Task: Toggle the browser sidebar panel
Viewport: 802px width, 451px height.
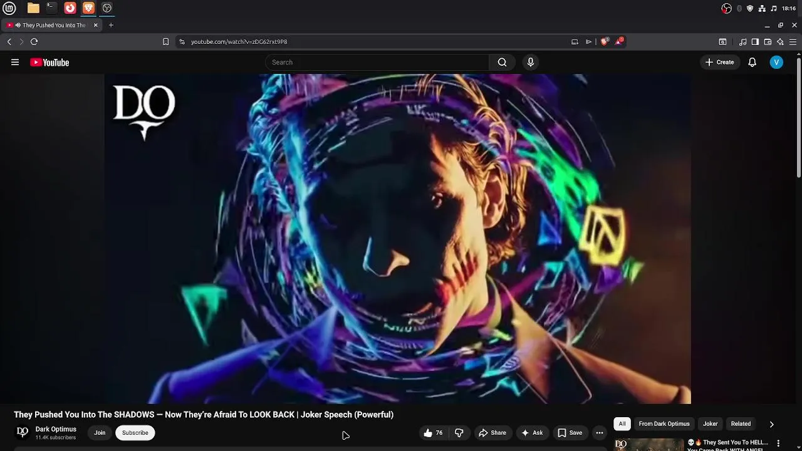Action: pyautogui.click(x=755, y=42)
